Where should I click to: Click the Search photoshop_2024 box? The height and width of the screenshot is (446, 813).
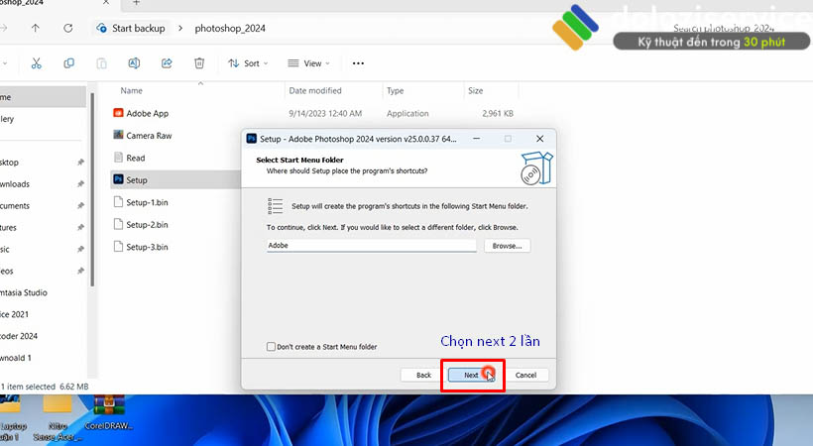point(724,28)
